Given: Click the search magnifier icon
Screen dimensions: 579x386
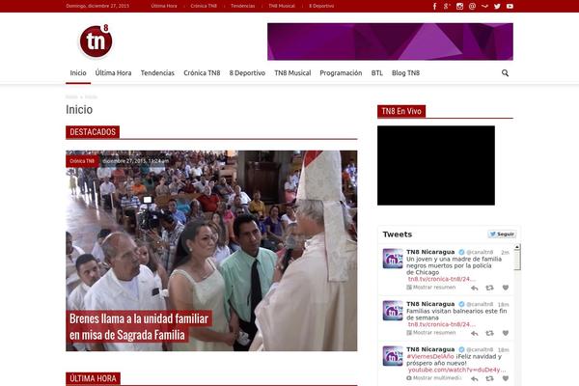Looking at the screenshot, I should pyautogui.click(x=505, y=73).
